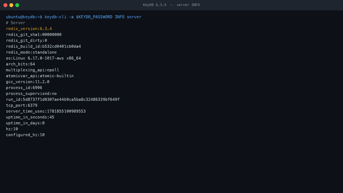
Task: Click the 'keydb-cli -a $KEYDB_PASSWORD INFO server' command
Action: point(93,17)
